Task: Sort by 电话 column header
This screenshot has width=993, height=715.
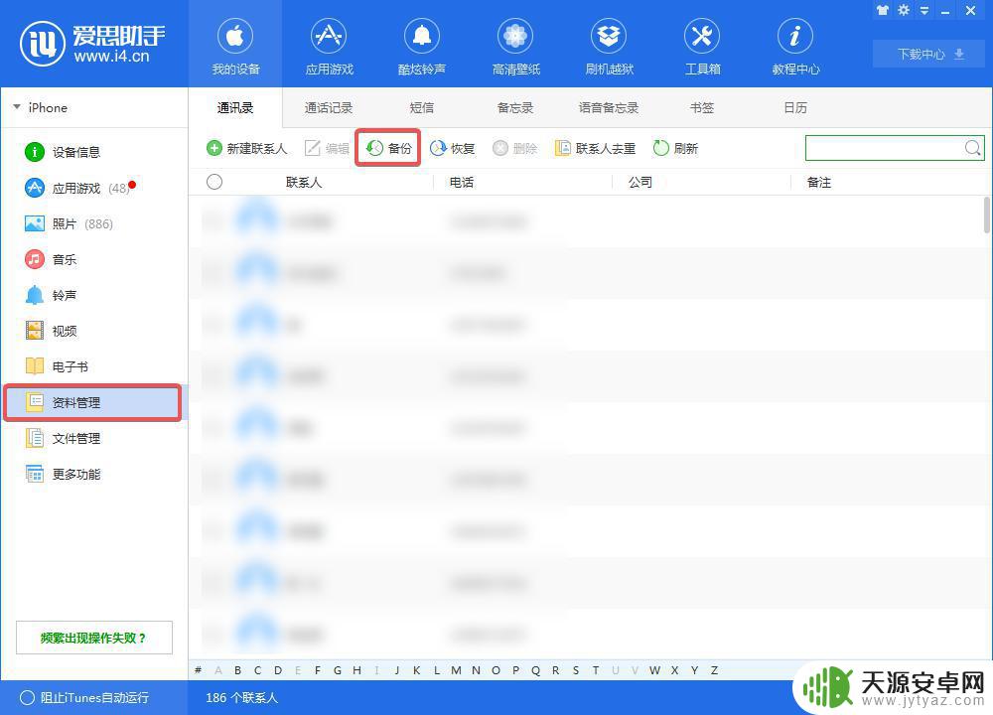Action: click(461, 183)
